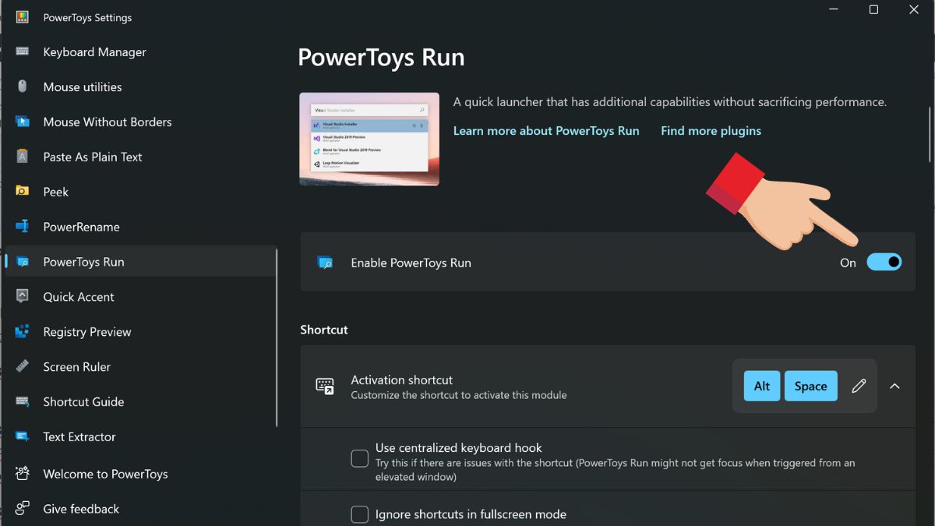
Task: Open the Learn more about PowerToys Run link
Action: tap(545, 130)
